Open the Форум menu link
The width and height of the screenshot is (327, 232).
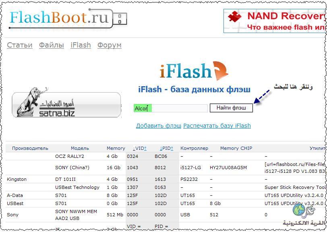(110, 45)
